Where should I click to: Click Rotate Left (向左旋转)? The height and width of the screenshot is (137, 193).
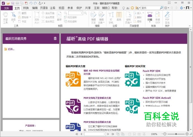[x=70, y=17]
